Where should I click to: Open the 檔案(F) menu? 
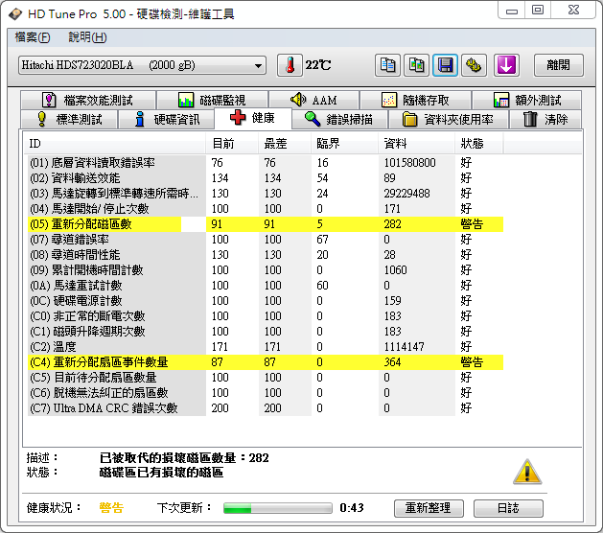click(x=33, y=37)
